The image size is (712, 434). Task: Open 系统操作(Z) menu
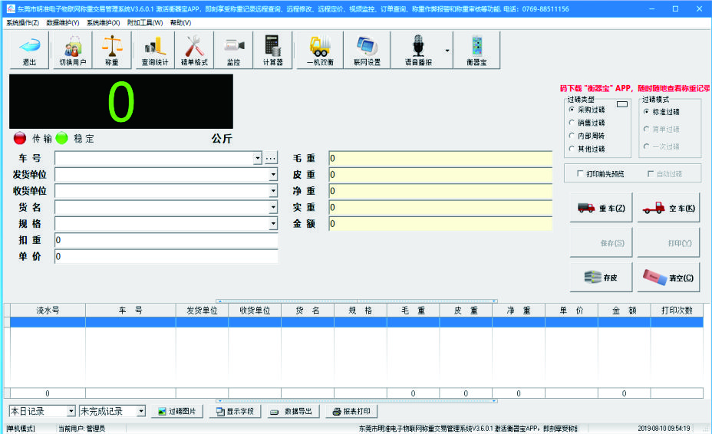coord(23,23)
